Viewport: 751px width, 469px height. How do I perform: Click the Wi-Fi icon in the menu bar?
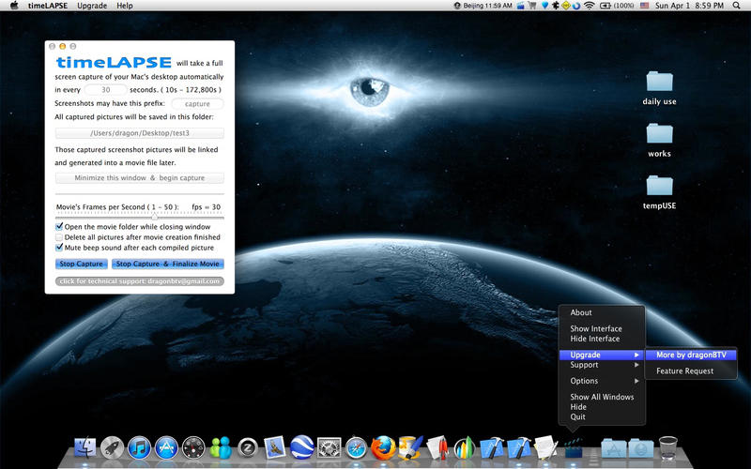(590, 6)
